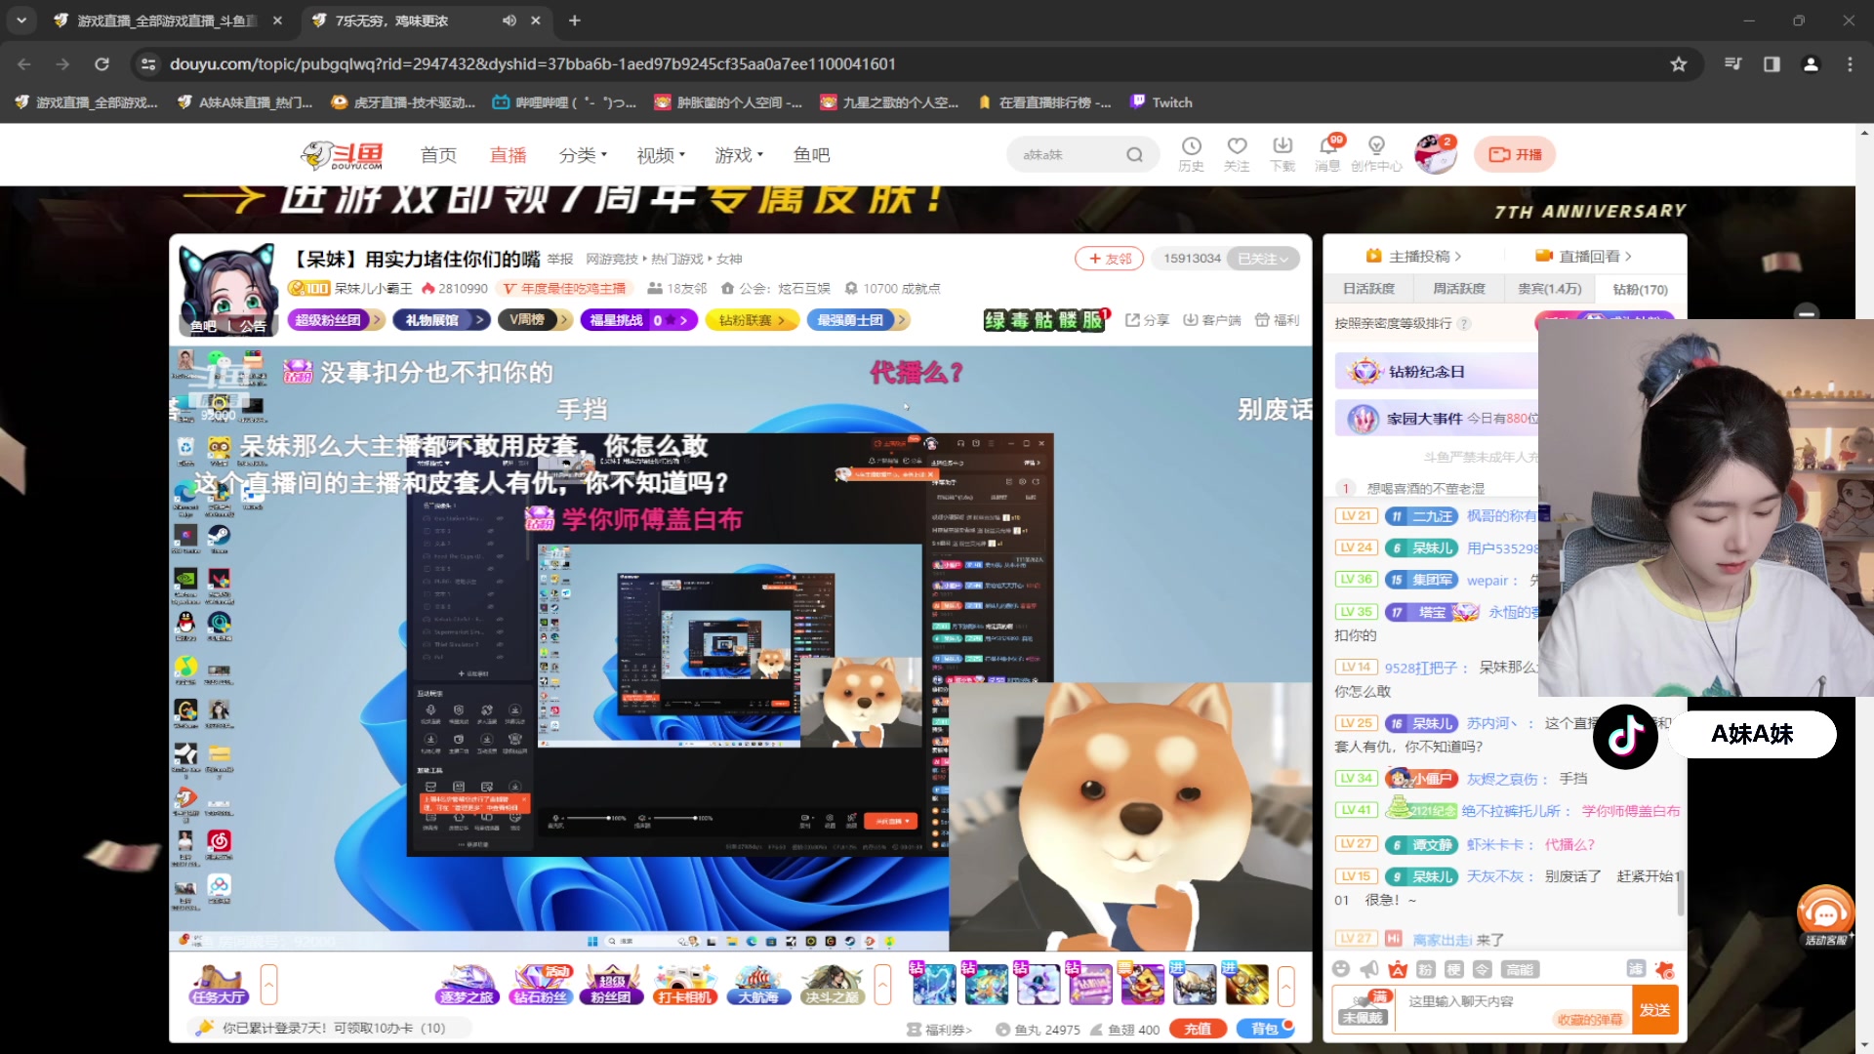Click the 充值 recharge button

pos(1197,1028)
